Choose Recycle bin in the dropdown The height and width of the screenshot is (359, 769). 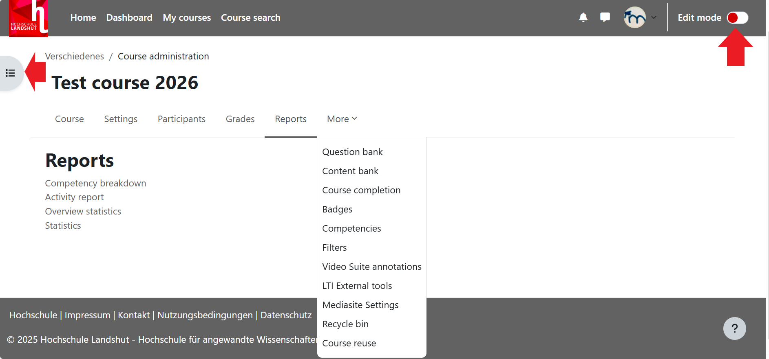[x=345, y=324]
